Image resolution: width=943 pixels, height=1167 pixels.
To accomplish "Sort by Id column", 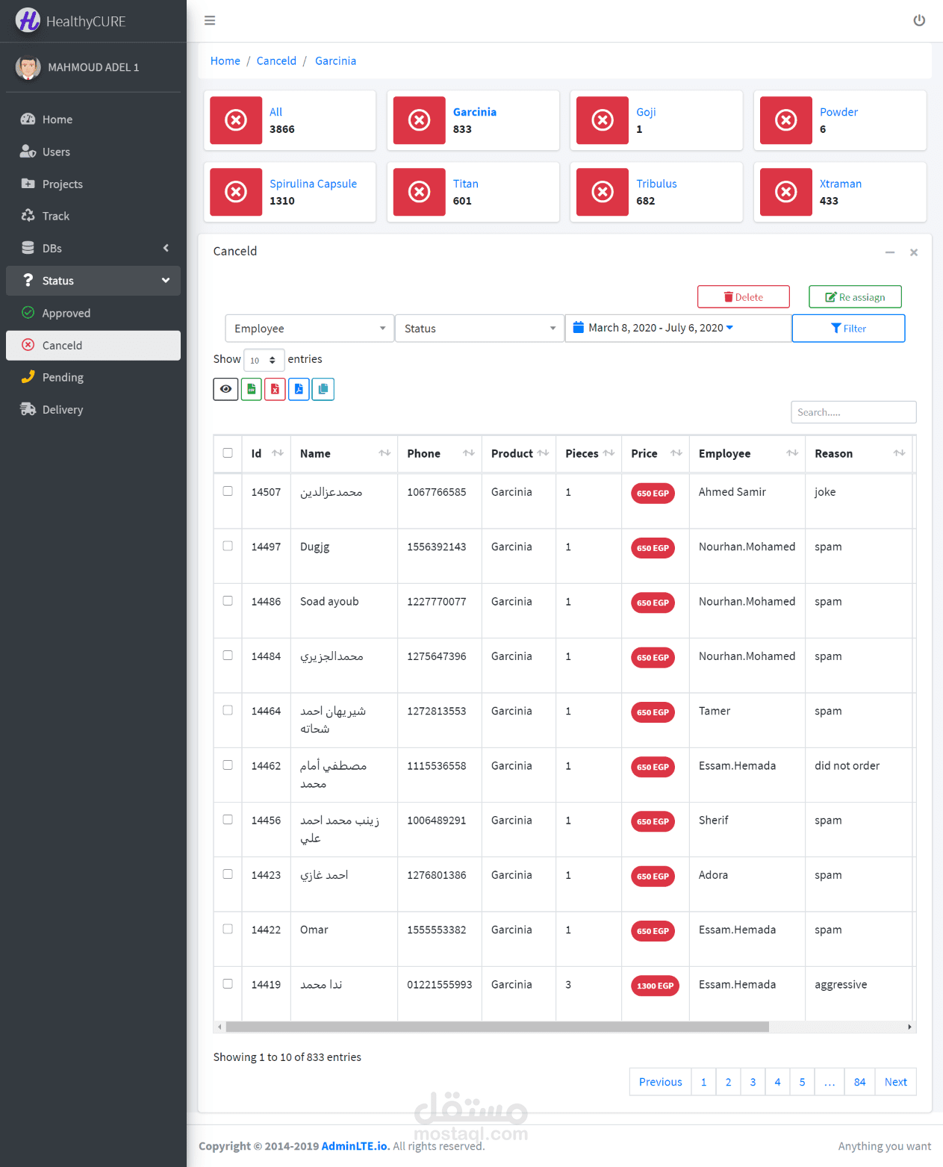I will (x=266, y=453).
